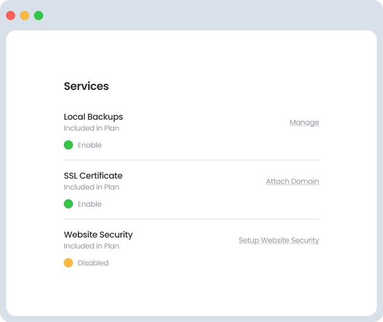Screen dimensions: 383x322
Task: Maximize the window with the green titlebar button
Action: pos(38,15)
